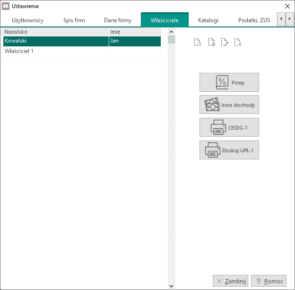Image resolution: width=295 pixels, height=290 pixels.
Task: Select the Właściciele tab
Action: point(165,20)
